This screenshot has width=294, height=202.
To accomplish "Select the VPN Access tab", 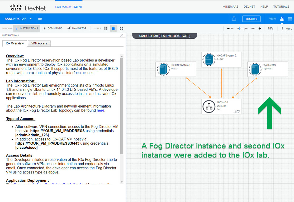I will (x=39, y=43).
